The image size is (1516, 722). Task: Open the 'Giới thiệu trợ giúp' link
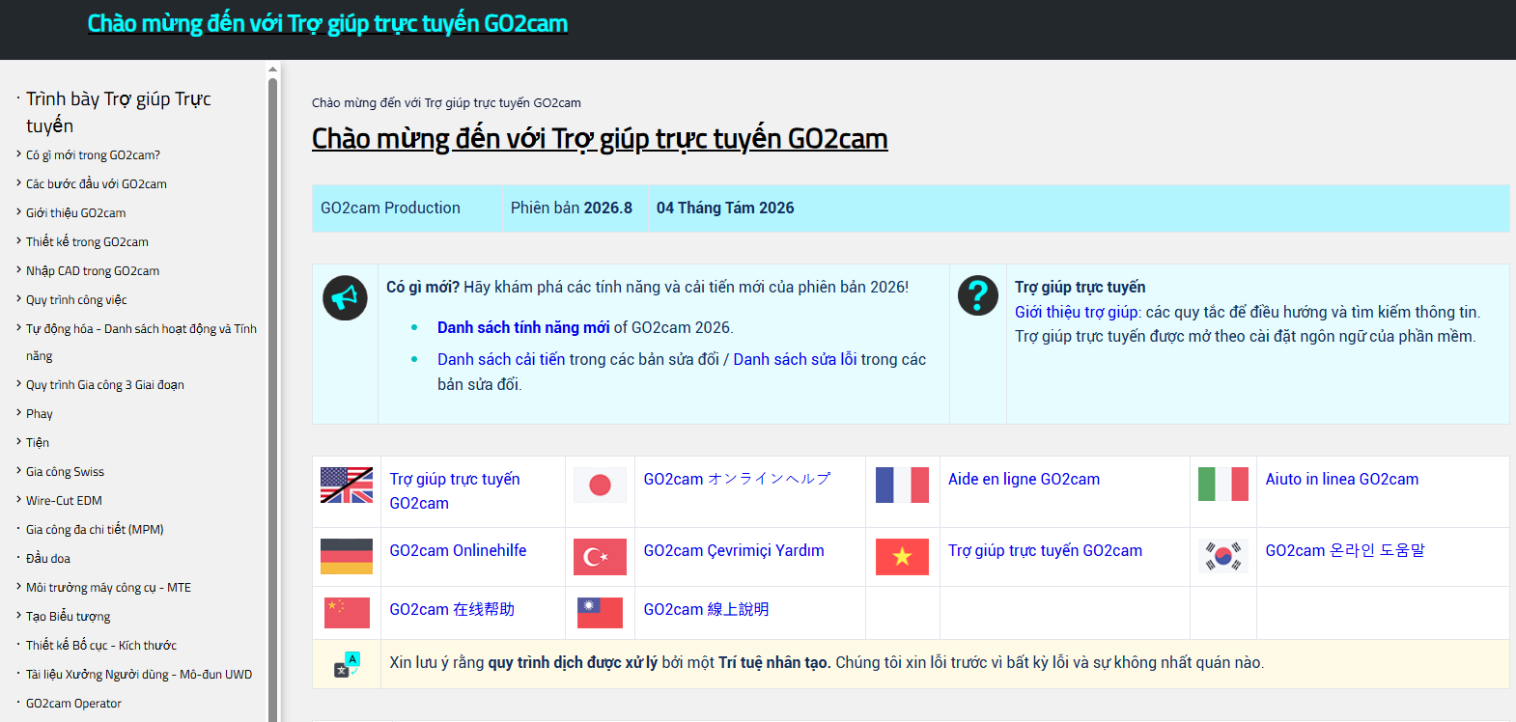[1077, 312]
